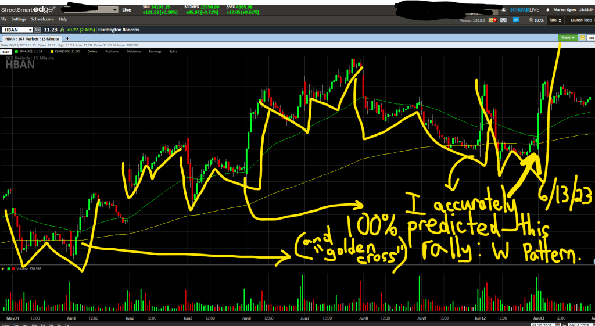This screenshot has width=595, height=326.
Task: Open the green Trade dropdown button
Action: pos(568,37)
